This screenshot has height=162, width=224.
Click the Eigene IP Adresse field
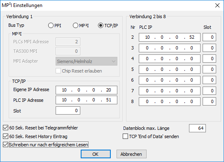coord(86,90)
